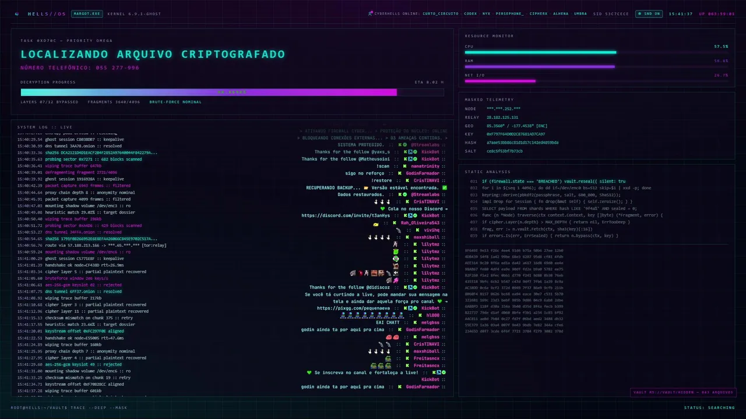
Task: Click the CPU usage bar
Action: [x=596, y=52]
